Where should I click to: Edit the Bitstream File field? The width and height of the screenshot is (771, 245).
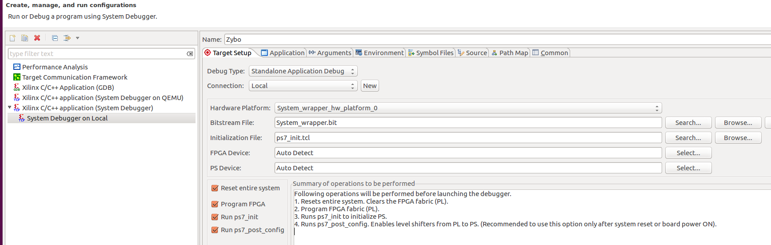click(468, 123)
